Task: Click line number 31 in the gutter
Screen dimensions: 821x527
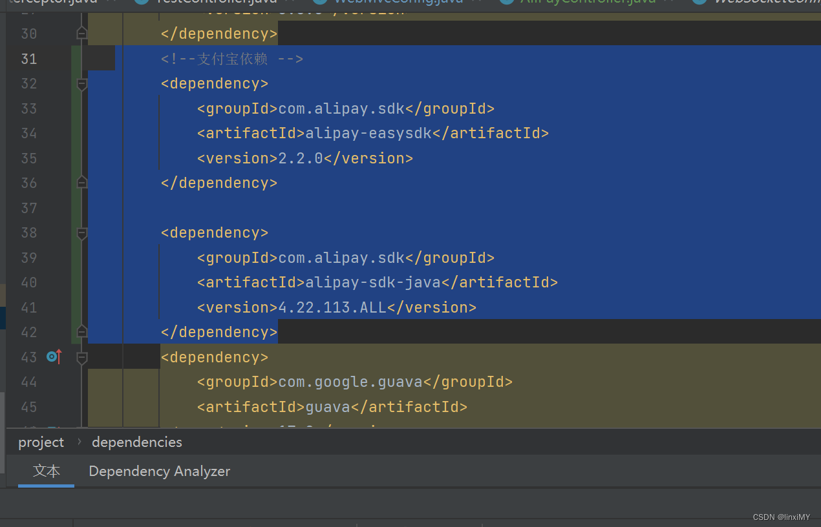Action: pos(29,59)
